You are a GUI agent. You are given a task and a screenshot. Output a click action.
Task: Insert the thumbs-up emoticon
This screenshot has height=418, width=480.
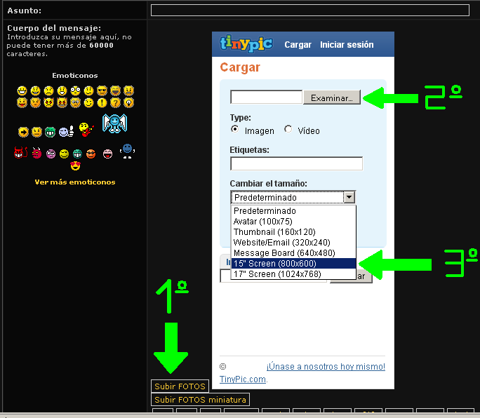(x=65, y=131)
